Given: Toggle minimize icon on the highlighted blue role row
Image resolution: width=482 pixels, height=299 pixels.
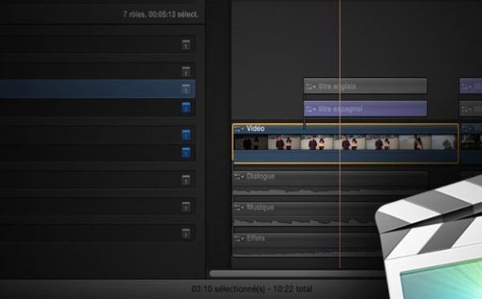Looking at the screenshot, I should [x=186, y=89].
